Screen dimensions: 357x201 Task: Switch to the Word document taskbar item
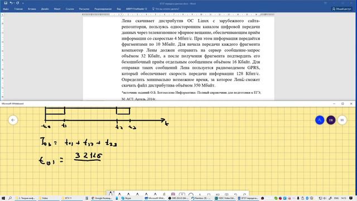pos(248,198)
